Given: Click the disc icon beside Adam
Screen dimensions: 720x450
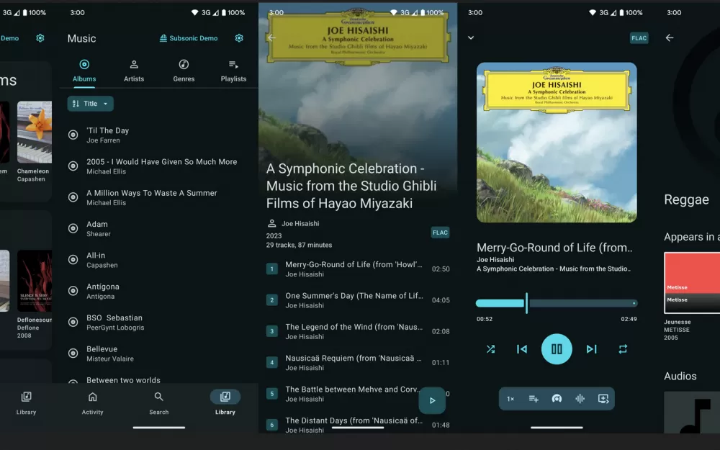Looking at the screenshot, I should click(73, 228).
